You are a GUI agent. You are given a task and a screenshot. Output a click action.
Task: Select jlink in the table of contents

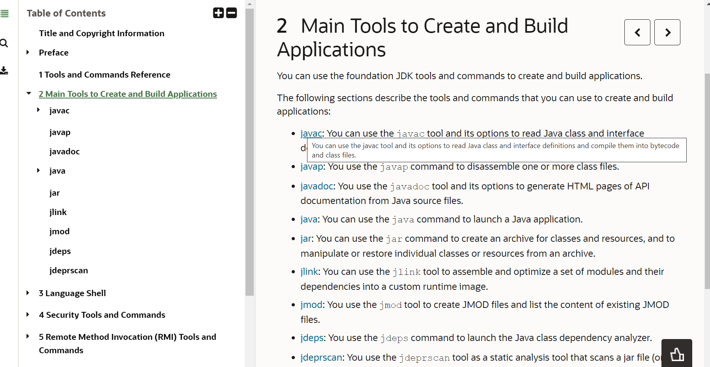pos(58,212)
